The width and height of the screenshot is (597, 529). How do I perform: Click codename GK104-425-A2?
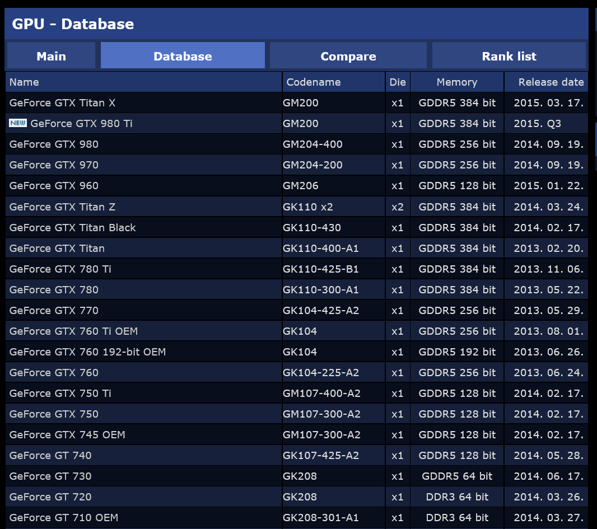click(x=321, y=311)
